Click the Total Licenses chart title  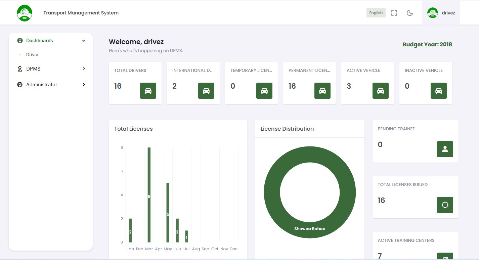[133, 129]
